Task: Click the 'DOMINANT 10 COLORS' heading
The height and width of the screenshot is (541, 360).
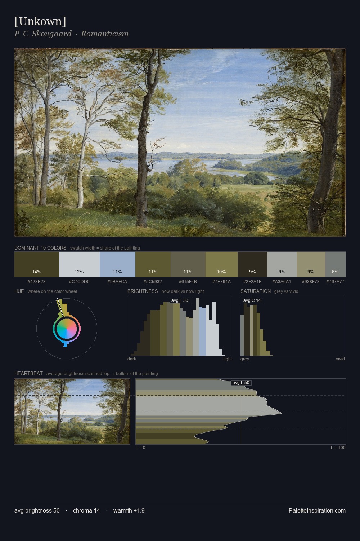Action: click(40, 248)
